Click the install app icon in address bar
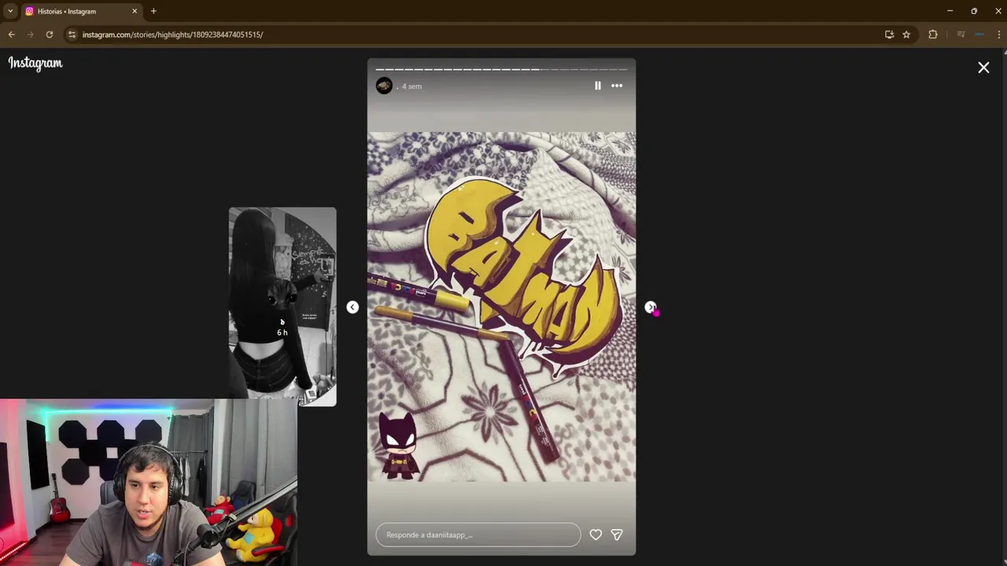Screen dimensions: 1007x566 (x=889, y=35)
